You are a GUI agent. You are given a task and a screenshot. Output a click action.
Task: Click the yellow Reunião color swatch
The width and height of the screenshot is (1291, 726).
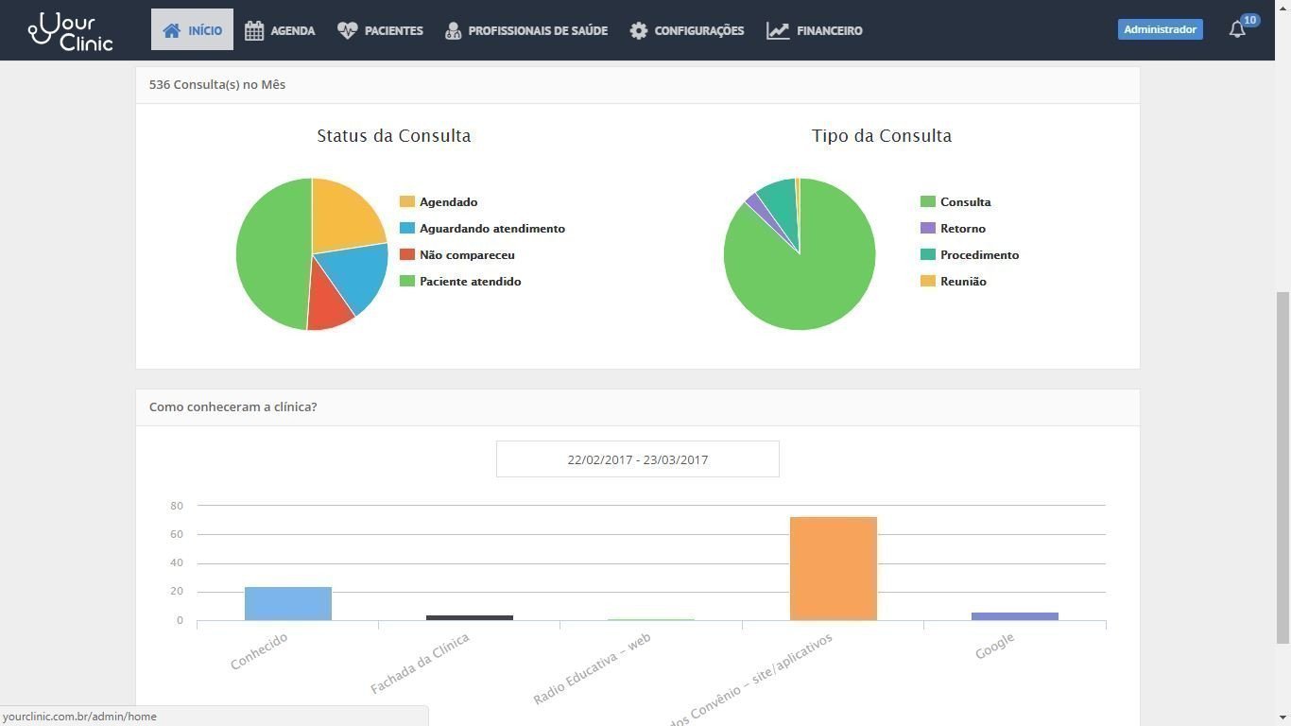click(x=928, y=282)
